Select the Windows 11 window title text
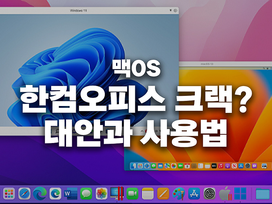Screen dimensions: 272x204 (78, 11)
